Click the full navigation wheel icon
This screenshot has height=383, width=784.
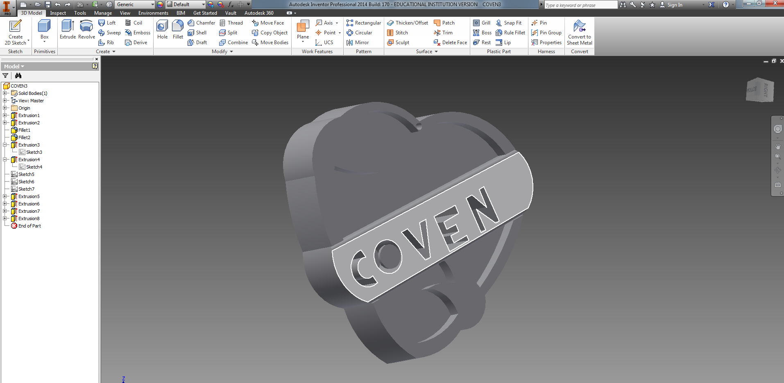[x=777, y=129]
